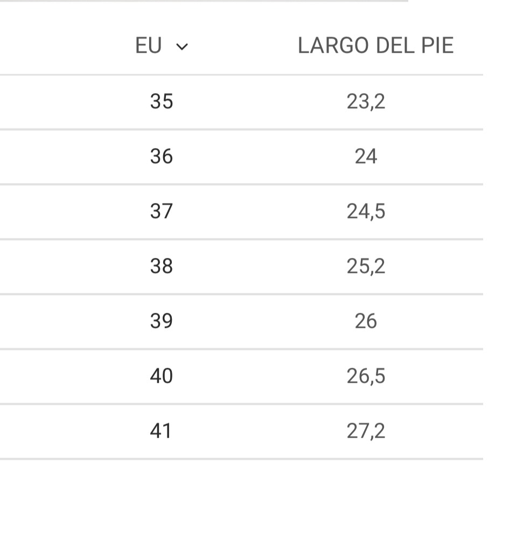Select EU size 36 cell
This screenshot has width=509, height=554.
(162, 157)
